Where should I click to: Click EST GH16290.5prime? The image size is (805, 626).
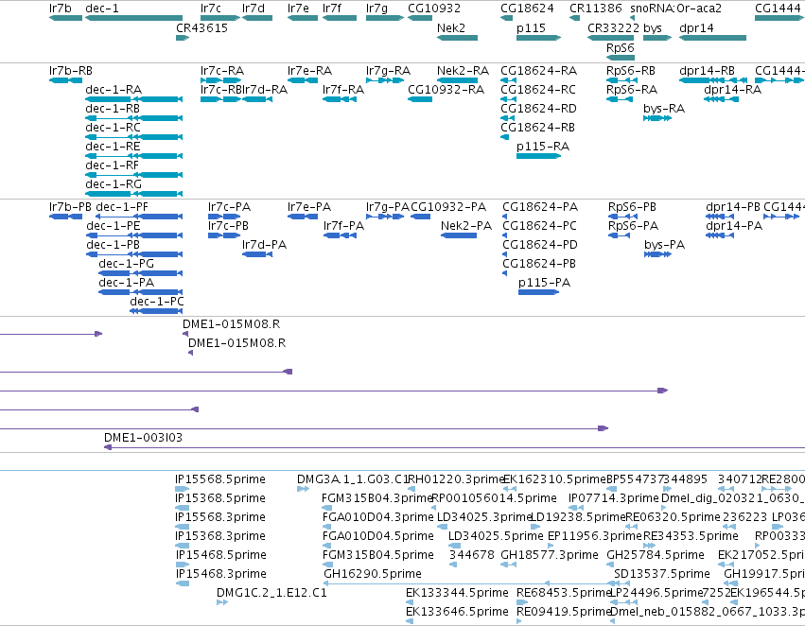click(469, 583)
